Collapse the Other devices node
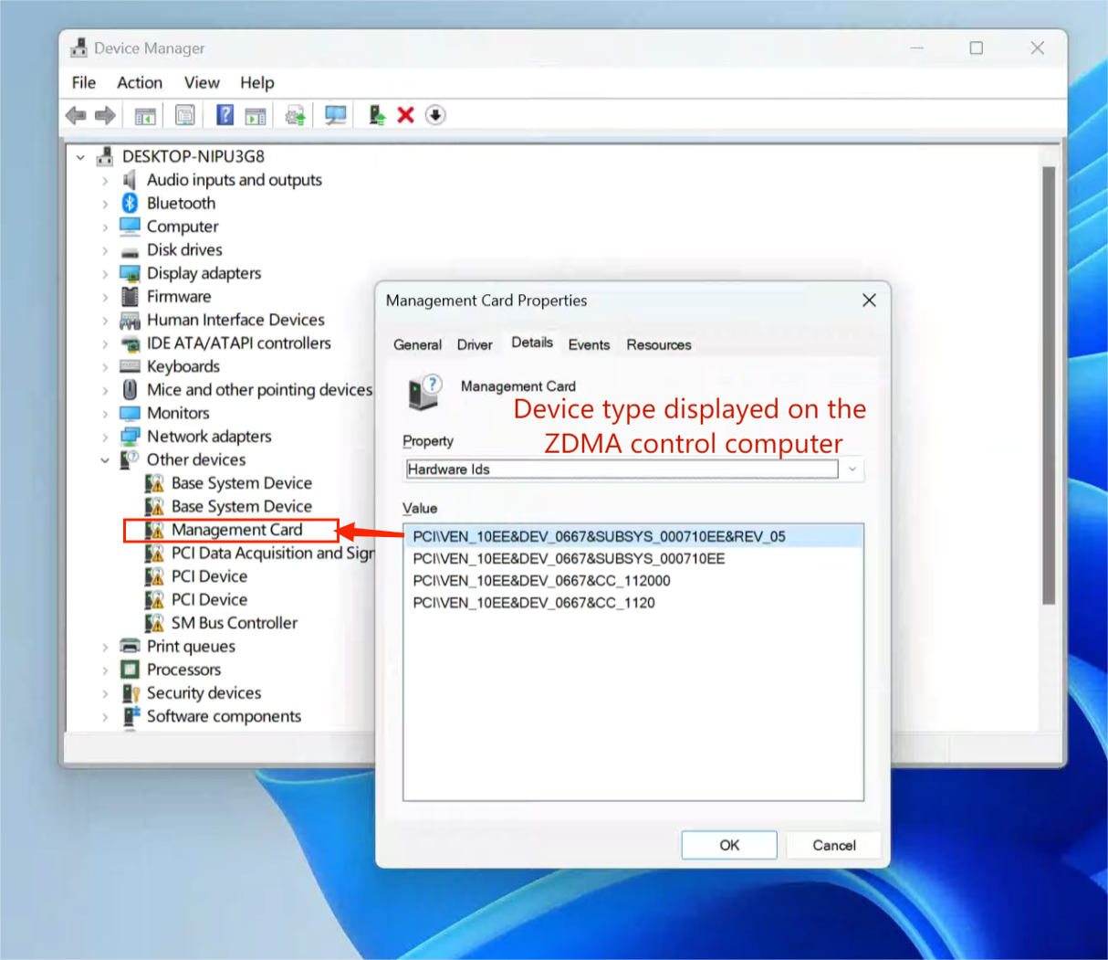The width and height of the screenshot is (1108, 960). tap(105, 460)
